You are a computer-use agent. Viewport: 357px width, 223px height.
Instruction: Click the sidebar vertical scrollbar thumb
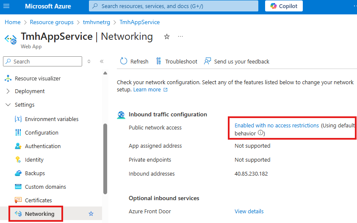tap(105, 159)
